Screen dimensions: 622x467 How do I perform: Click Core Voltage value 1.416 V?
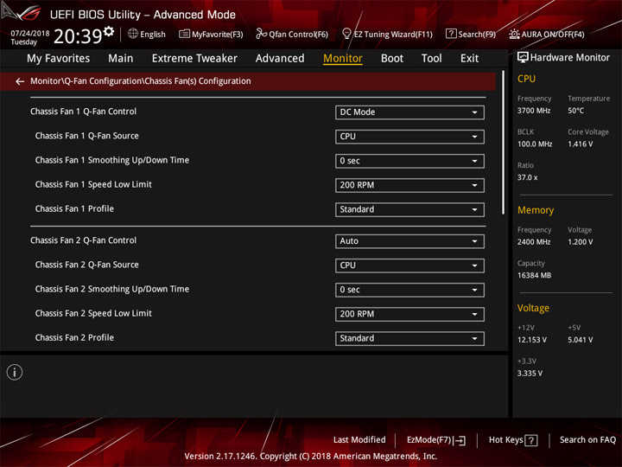coord(580,144)
